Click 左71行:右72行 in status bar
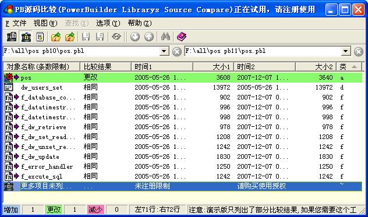 157,209
